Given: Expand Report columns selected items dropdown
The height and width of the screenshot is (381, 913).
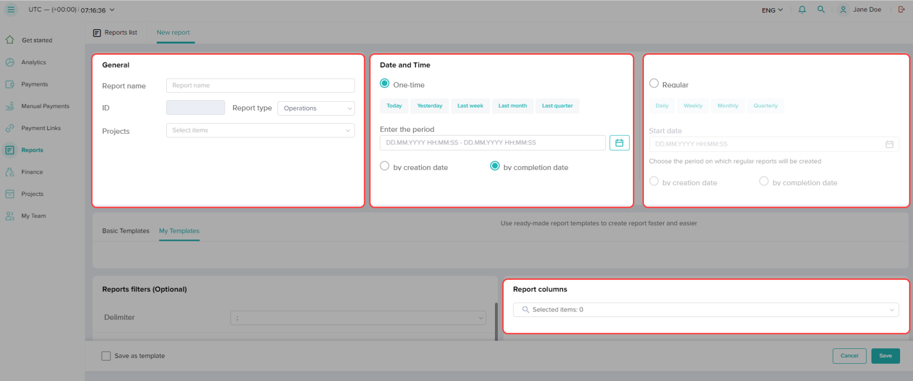Looking at the screenshot, I should point(705,310).
